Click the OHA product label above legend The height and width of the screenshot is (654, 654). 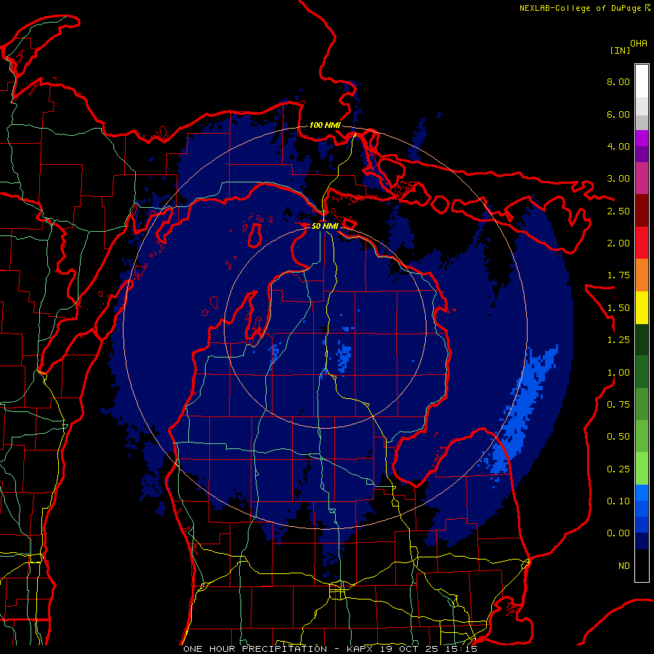pos(638,44)
